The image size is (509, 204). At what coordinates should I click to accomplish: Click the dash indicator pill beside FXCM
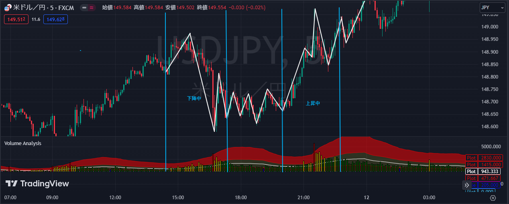(84, 8)
